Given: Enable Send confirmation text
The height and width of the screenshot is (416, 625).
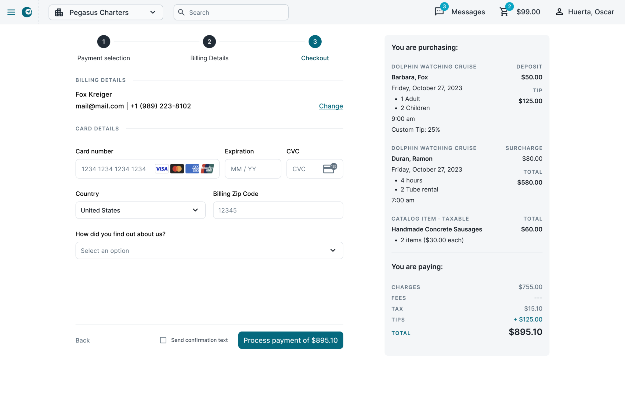Looking at the screenshot, I should (x=163, y=340).
